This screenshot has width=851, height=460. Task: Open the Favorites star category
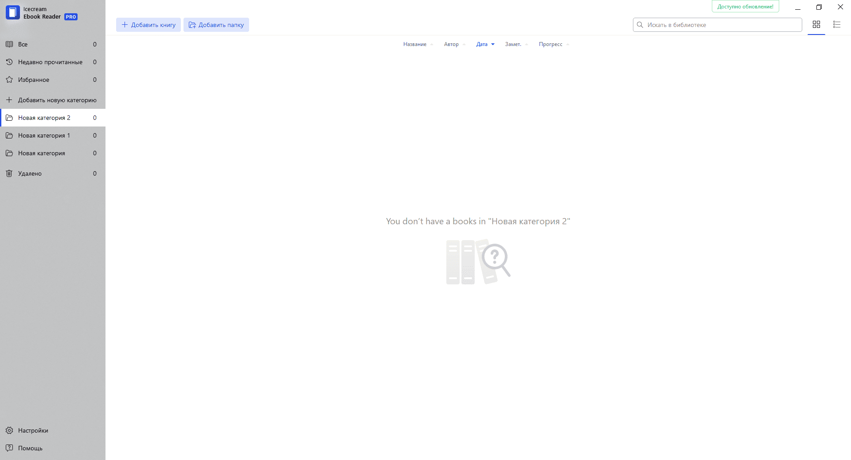click(x=9, y=80)
